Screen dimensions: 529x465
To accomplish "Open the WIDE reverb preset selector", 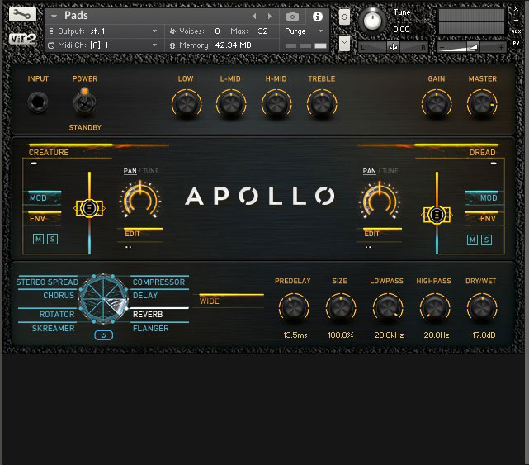I will pyautogui.click(x=231, y=301).
